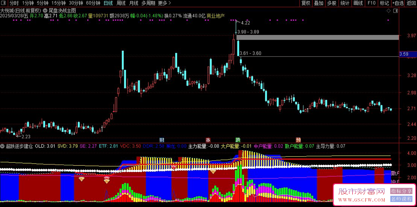The height and width of the screenshot is (207, 417).
Task: Click the 换0.27% turnover rate text
Action: tap(173, 16)
